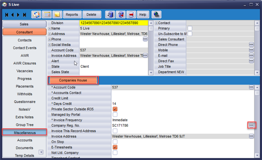Open the Contacts section

pyautogui.click(x=25, y=40)
